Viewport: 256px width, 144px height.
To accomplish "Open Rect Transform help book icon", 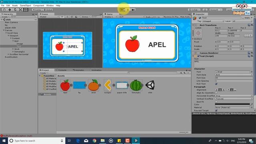I will click(x=249, y=25).
